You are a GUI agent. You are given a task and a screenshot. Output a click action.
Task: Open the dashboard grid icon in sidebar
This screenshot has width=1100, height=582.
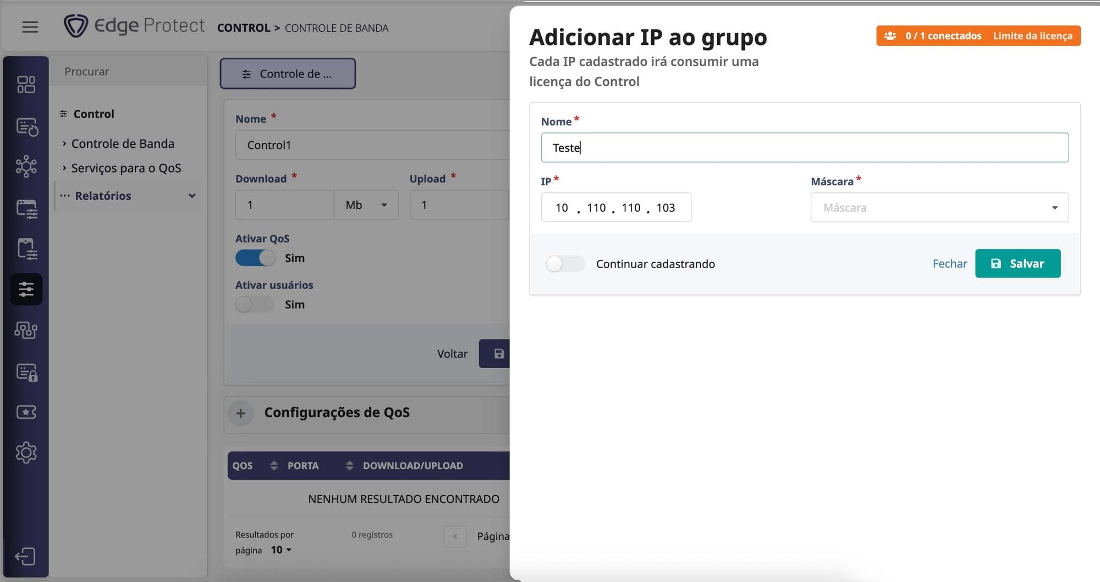pos(26,85)
